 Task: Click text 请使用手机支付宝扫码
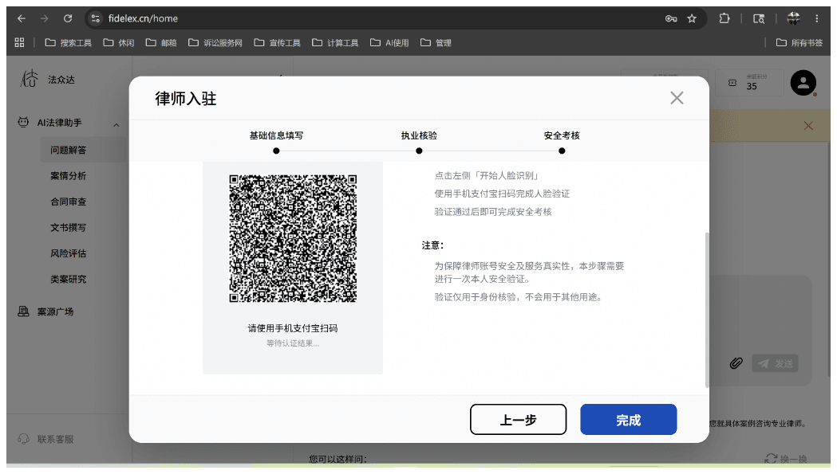point(293,328)
